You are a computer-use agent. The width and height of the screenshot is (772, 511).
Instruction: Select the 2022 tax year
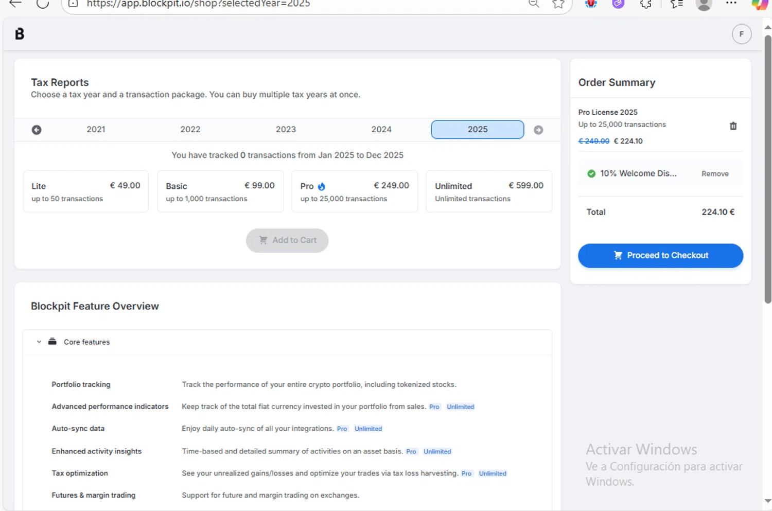190,130
